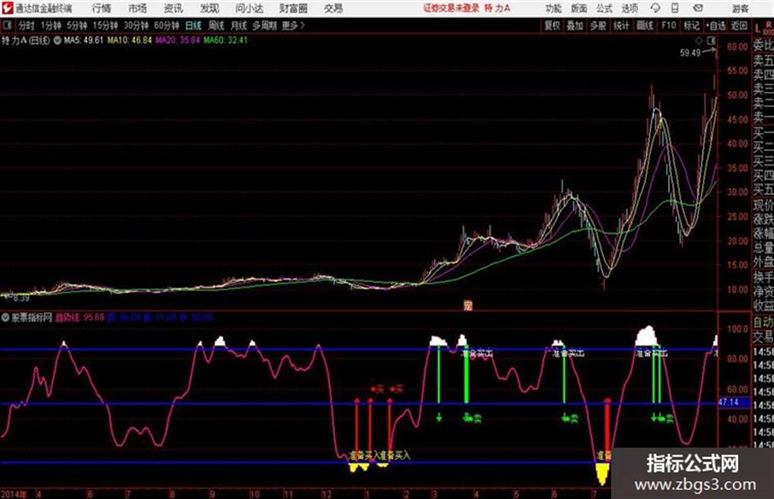774x499 pixels.
Task: Click the orange info marker above the sub-chart
Action: click(x=468, y=306)
